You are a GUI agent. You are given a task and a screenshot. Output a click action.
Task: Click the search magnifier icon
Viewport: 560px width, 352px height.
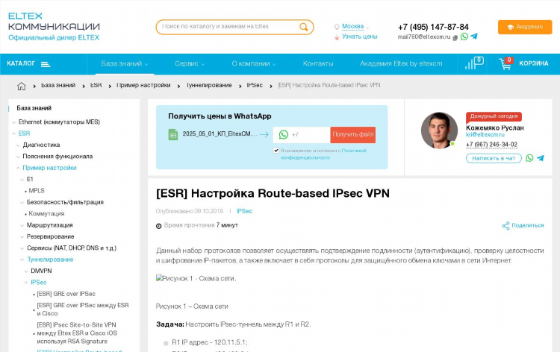coord(304,27)
